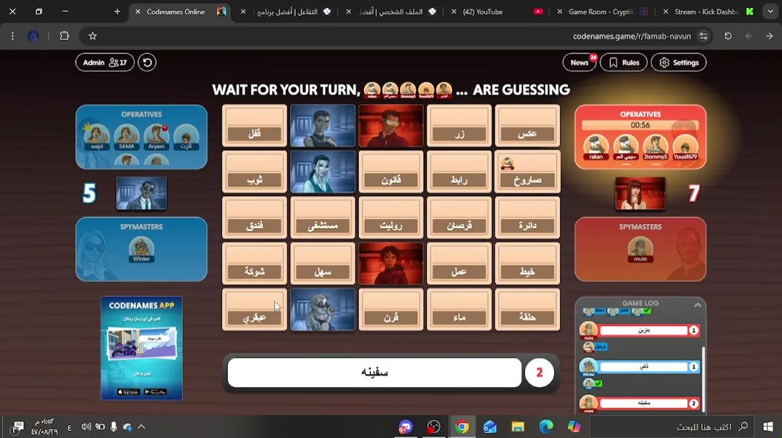Reload the page in the browser
Viewport: 782px width, 438px height.
click(x=728, y=36)
